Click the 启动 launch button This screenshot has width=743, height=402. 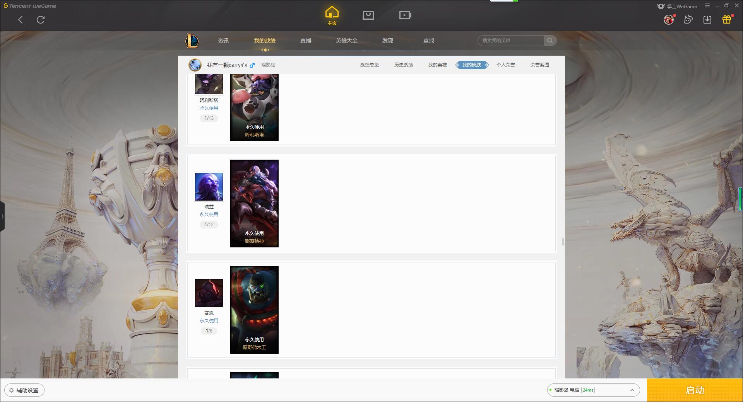click(695, 390)
